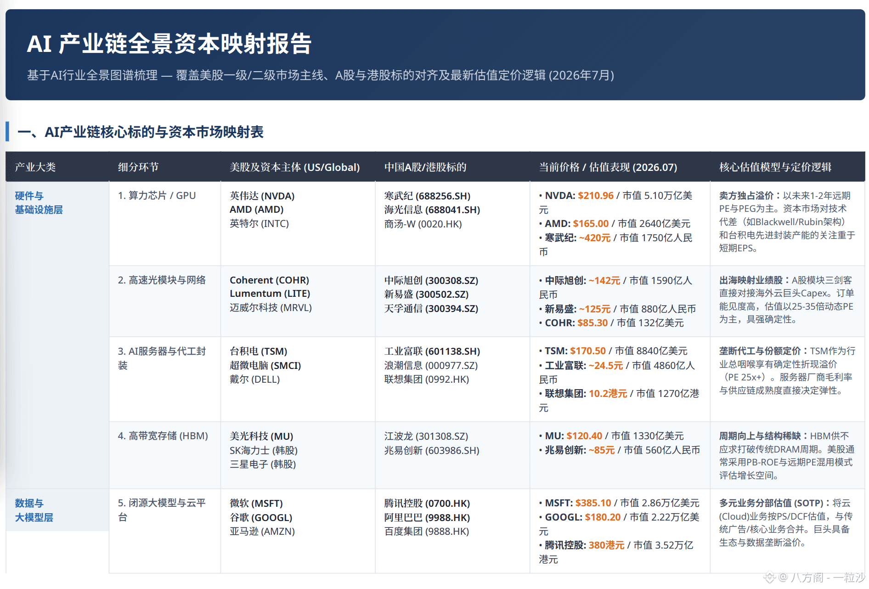Select the "新易盛 (300502.SZ)" stock entry
Screen dimensions: 869x589
click(427, 294)
